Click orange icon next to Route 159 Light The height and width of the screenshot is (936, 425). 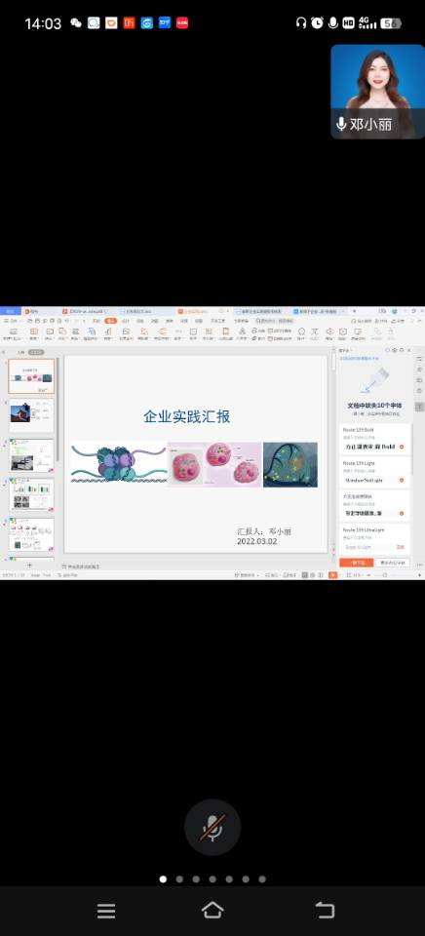point(402,480)
